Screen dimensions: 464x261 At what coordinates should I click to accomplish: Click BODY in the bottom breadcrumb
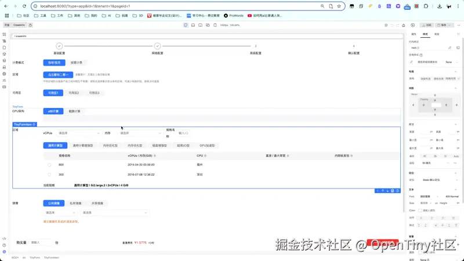(x=15, y=258)
